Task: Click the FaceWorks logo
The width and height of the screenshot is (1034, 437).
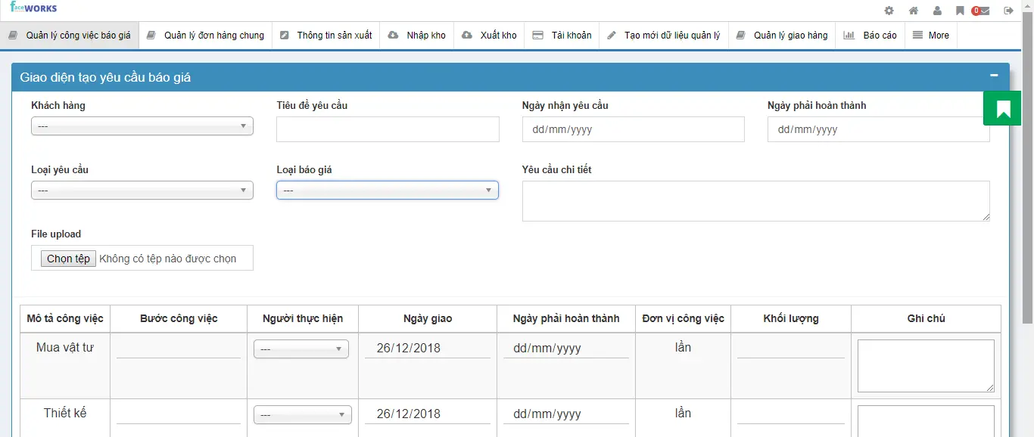Action: click(x=33, y=8)
